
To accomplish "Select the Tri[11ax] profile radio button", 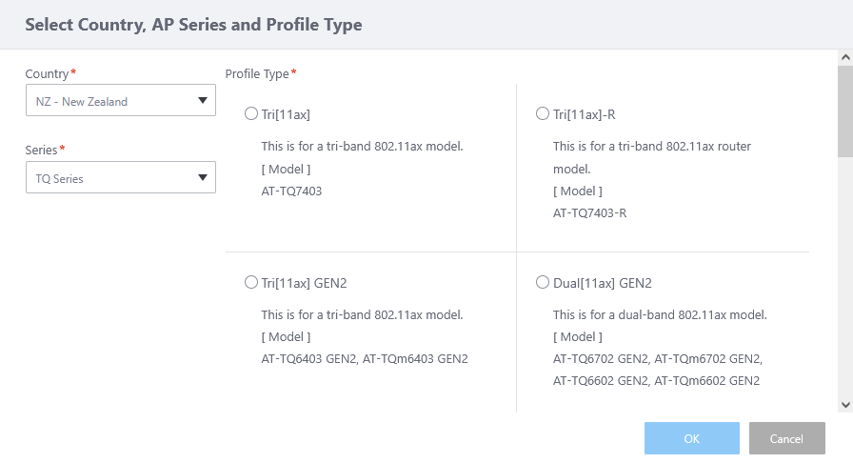I will pos(251,114).
